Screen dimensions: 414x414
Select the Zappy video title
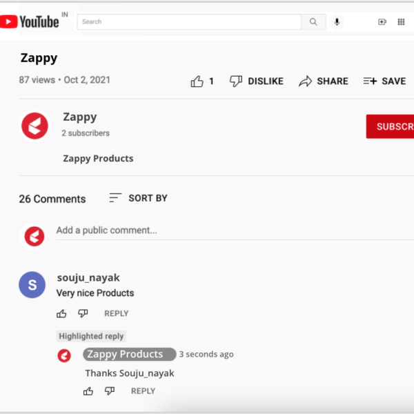click(39, 58)
